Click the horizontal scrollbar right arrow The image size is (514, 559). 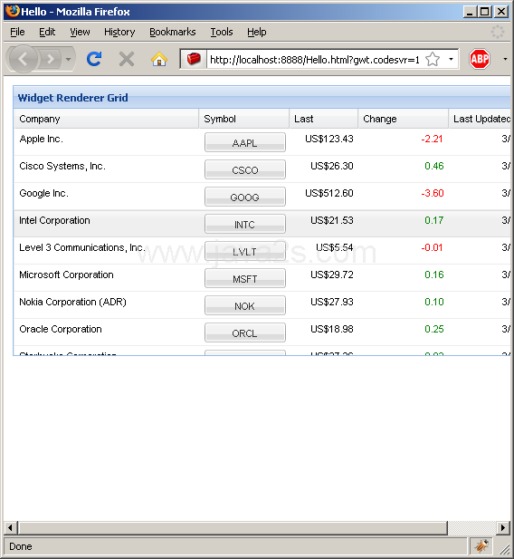coord(503,527)
